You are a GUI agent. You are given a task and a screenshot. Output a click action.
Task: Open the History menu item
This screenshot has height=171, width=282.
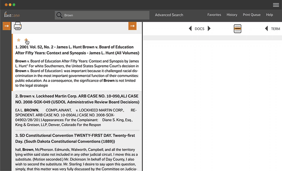tap(232, 15)
